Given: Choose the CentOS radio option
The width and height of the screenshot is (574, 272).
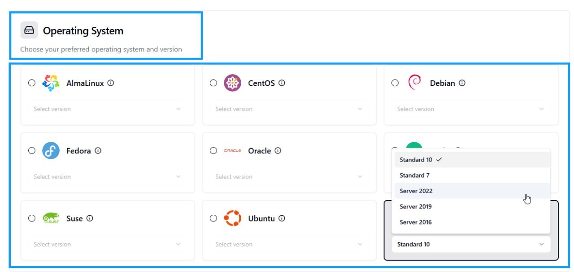Looking at the screenshot, I should pyautogui.click(x=213, y=83).
